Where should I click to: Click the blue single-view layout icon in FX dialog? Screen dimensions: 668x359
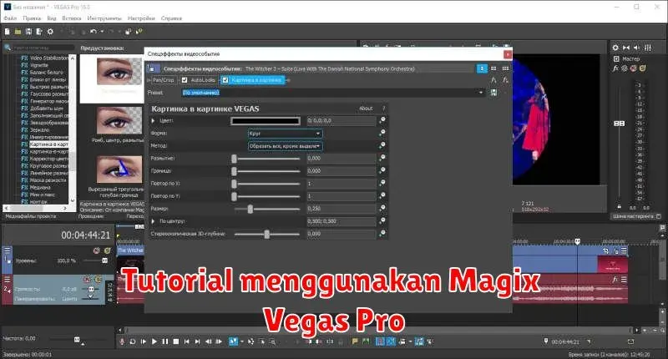tap(482, 68)
